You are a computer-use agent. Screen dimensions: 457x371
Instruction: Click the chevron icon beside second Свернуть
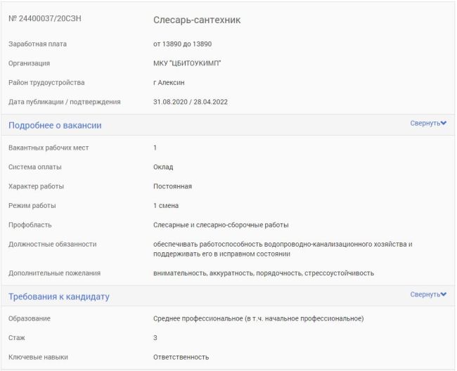pyautogui.click(x=444, y=294)
